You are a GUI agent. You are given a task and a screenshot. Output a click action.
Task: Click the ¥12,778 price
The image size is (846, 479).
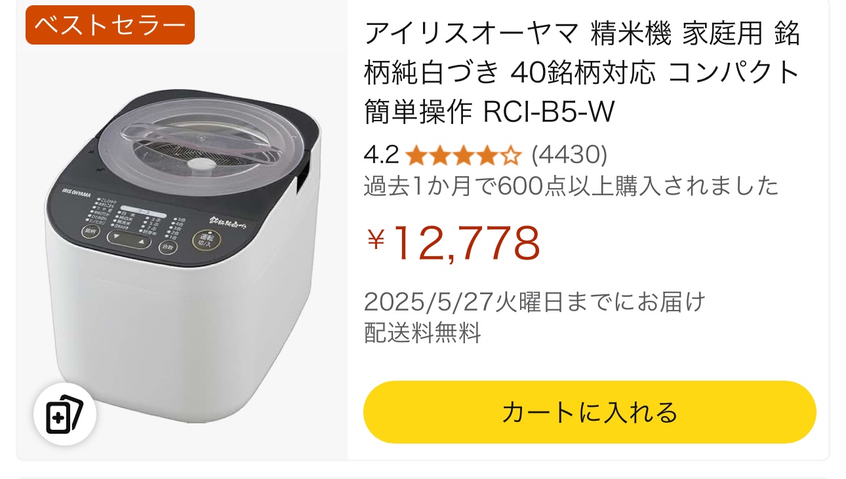coord(453,242)
